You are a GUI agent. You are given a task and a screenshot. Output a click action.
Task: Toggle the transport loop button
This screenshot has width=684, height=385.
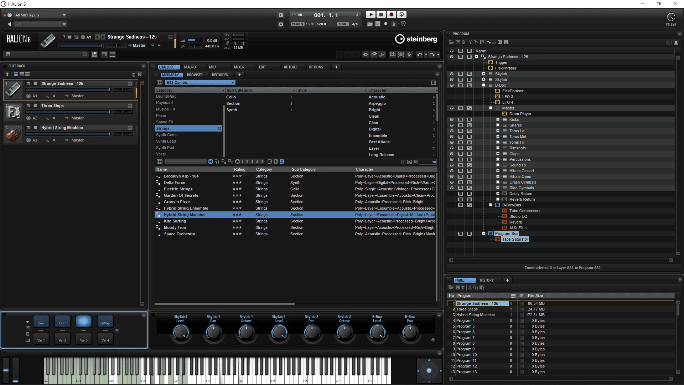(x=401, y=15)
